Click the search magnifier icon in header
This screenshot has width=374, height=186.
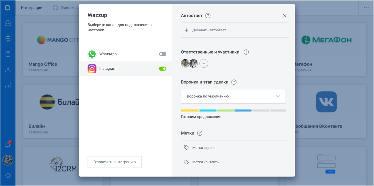click(56, 8)
